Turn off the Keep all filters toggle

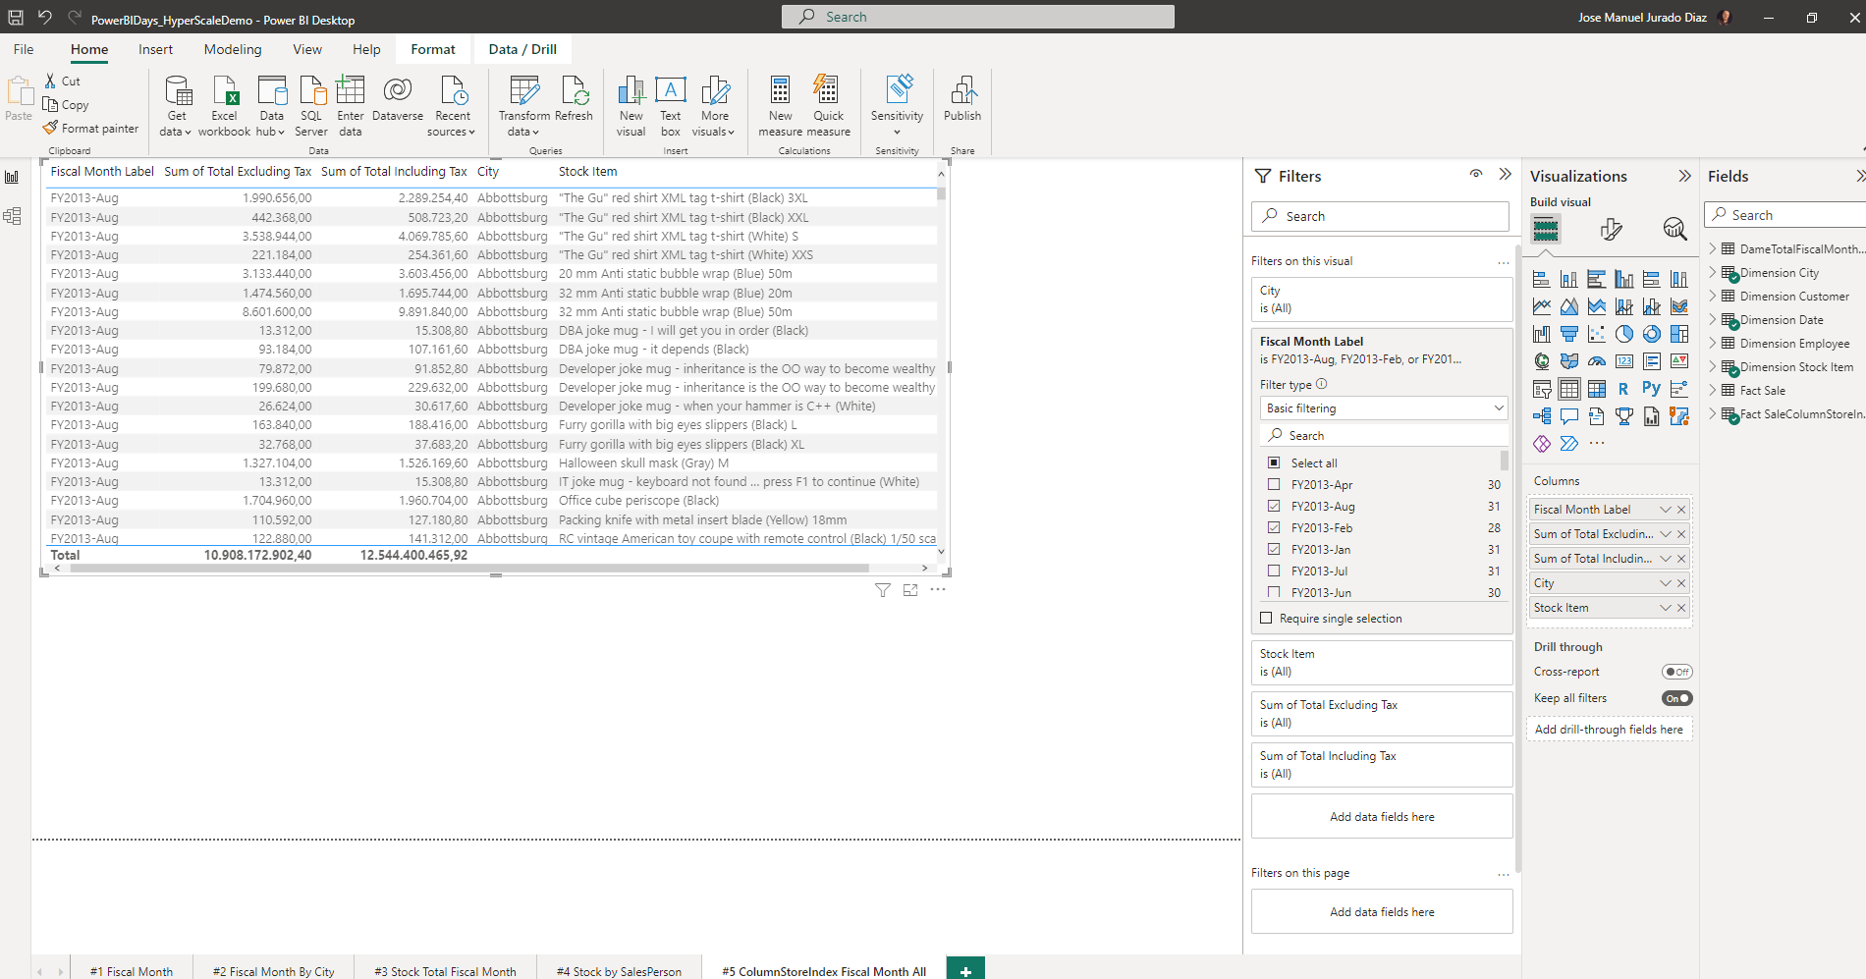point(1677,698)
